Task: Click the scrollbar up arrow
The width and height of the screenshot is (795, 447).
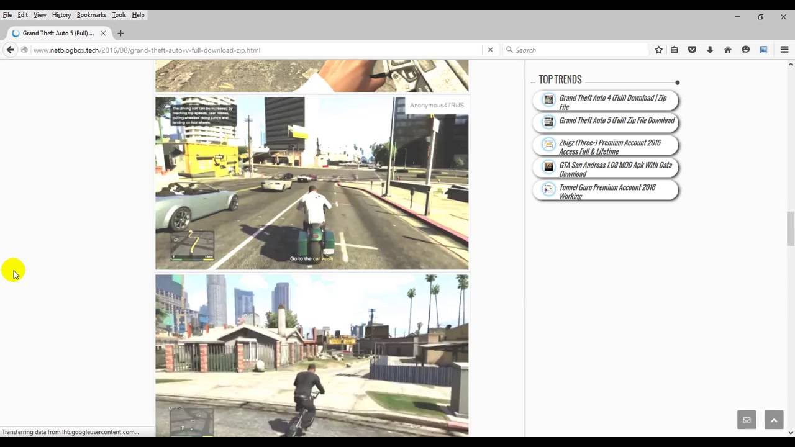Action: point(791,64)
